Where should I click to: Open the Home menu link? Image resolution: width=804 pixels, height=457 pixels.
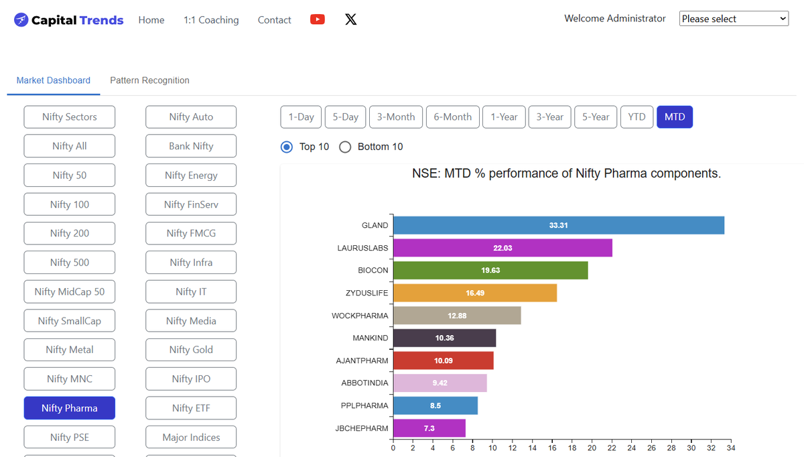coord(151,20)
